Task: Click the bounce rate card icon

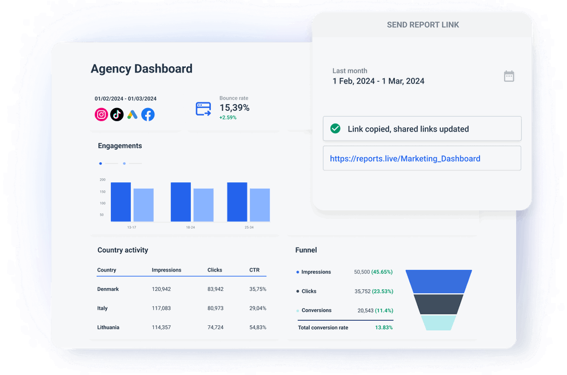Action: 203,108
